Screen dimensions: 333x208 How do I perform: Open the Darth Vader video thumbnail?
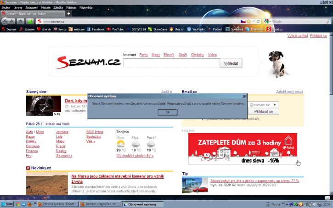click(x=44, y=106)
